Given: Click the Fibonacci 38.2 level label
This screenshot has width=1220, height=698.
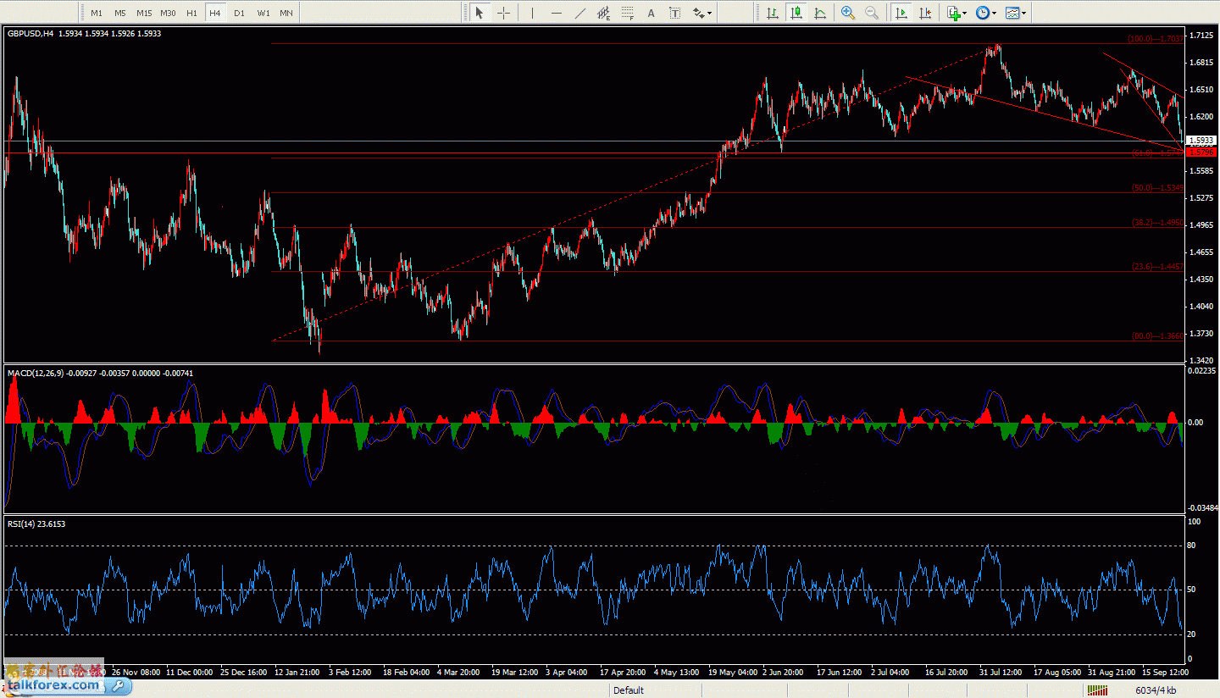Looking at the screenshot, I should click(x=1158, y=223).
